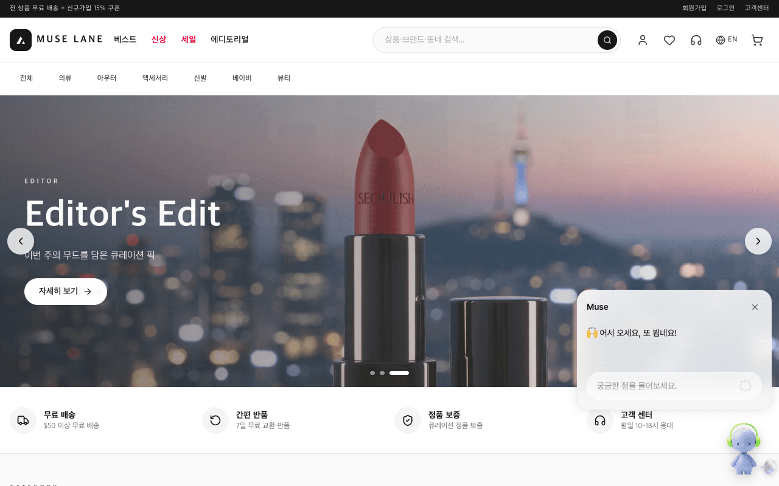Click the Muse chatbot mascot
This screenshot has width=779, height=486.
coord(744,450)
